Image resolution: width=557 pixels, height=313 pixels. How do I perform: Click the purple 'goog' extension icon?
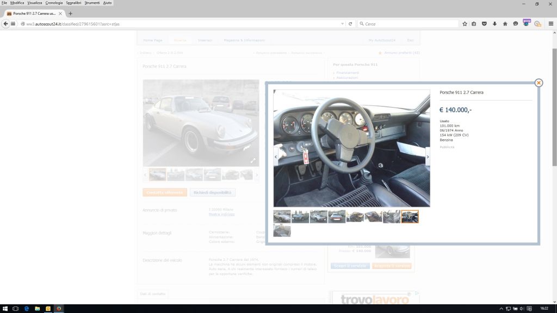click(x=527, y=23)
